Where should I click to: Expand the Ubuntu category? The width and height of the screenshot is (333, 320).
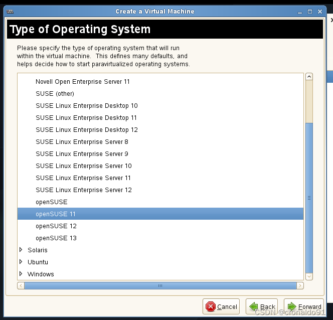tap(21, 262)
